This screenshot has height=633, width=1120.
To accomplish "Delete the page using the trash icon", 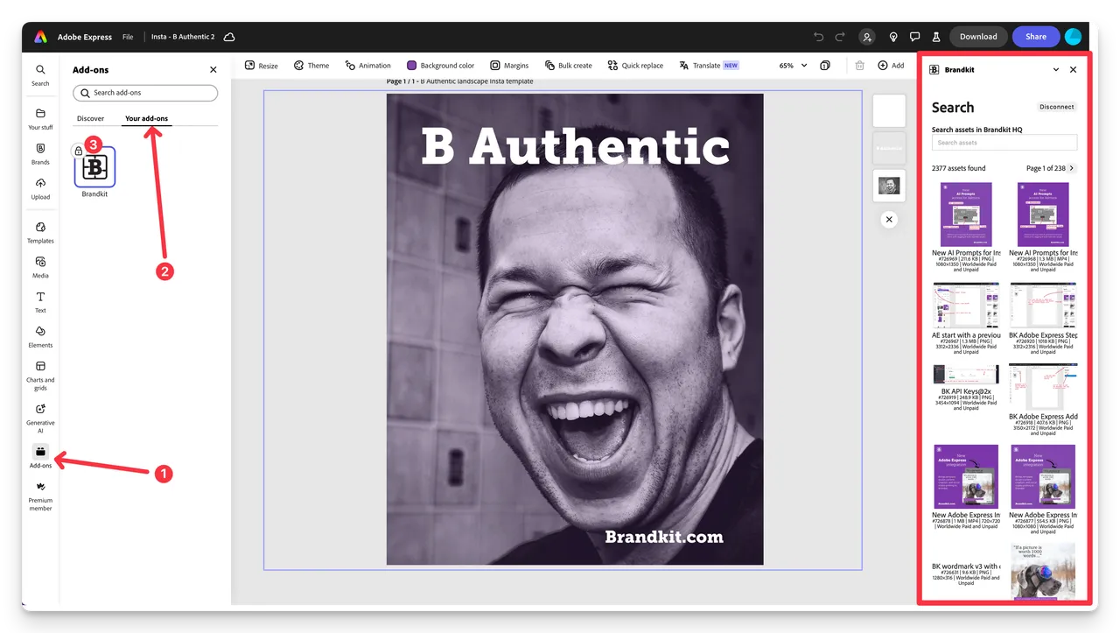I will pyautogui.click(x=860, y=66).
